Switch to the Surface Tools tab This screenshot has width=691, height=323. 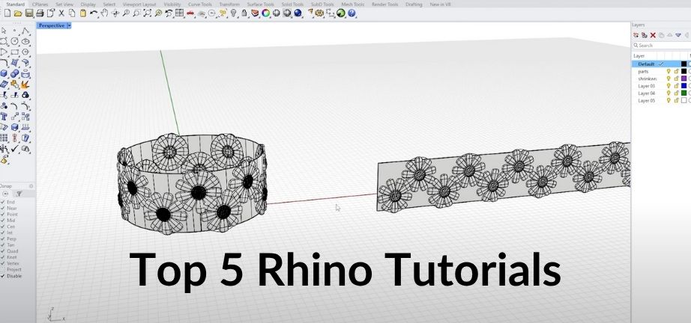click(261, 4)
